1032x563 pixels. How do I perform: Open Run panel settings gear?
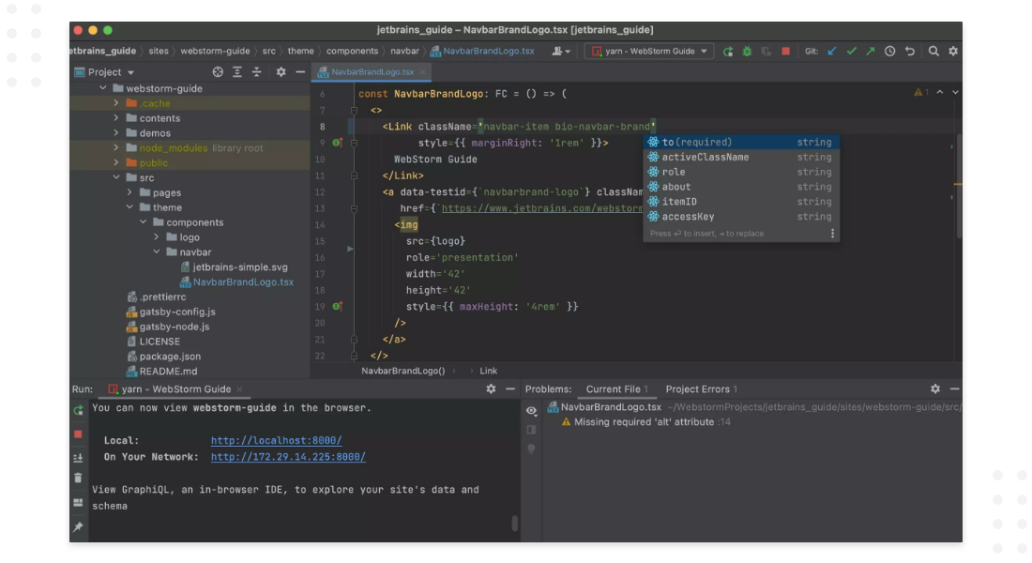click(491, 389)
